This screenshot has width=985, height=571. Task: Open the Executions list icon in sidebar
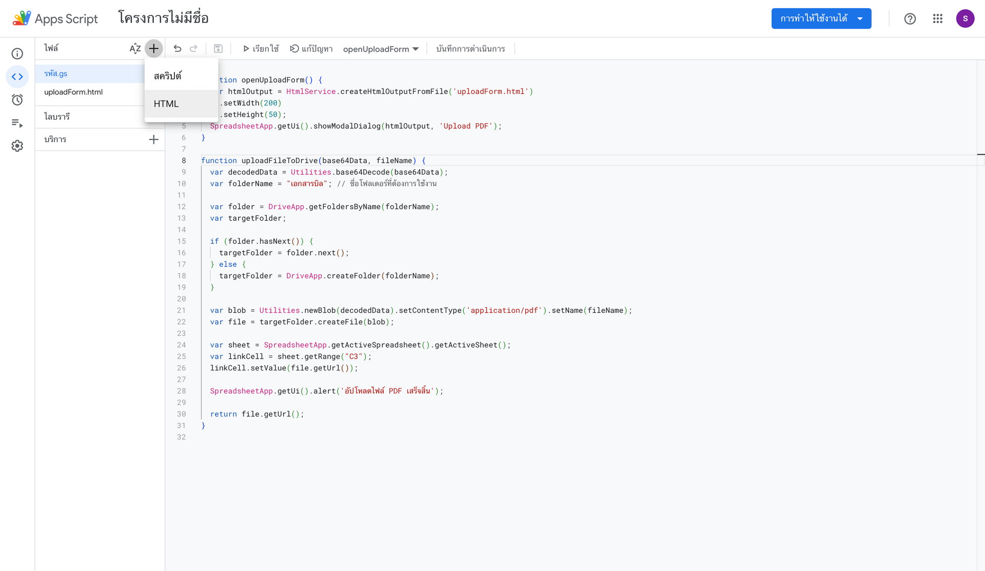[x=17, y=123]
